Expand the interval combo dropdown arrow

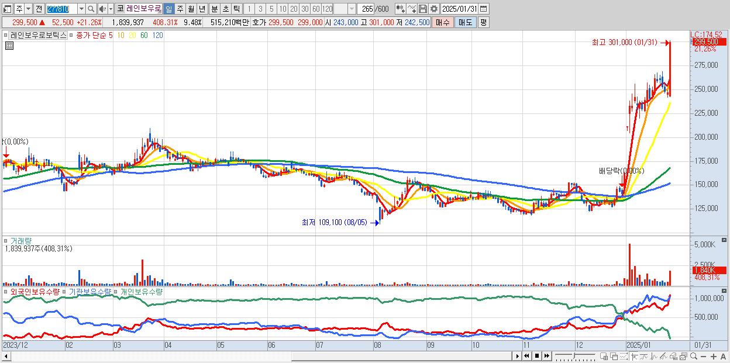pos(352,9)
